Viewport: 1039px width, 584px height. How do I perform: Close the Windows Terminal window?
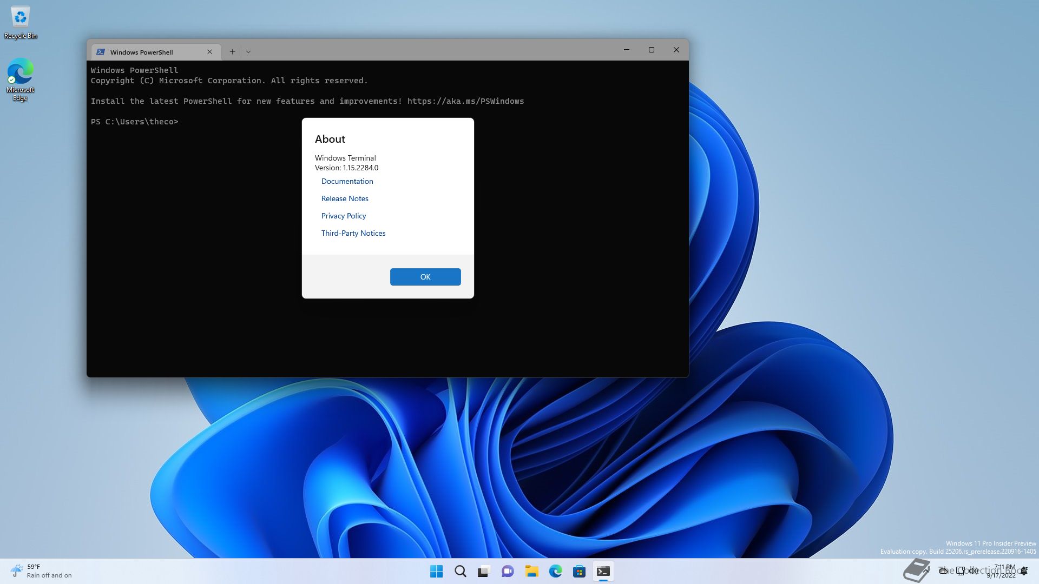click(676, 50)
